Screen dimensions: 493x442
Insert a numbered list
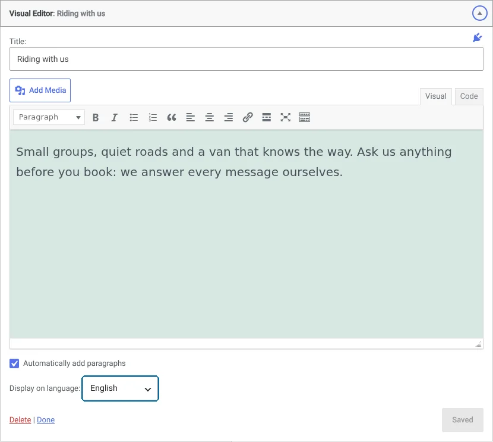(x=153, y=117)
